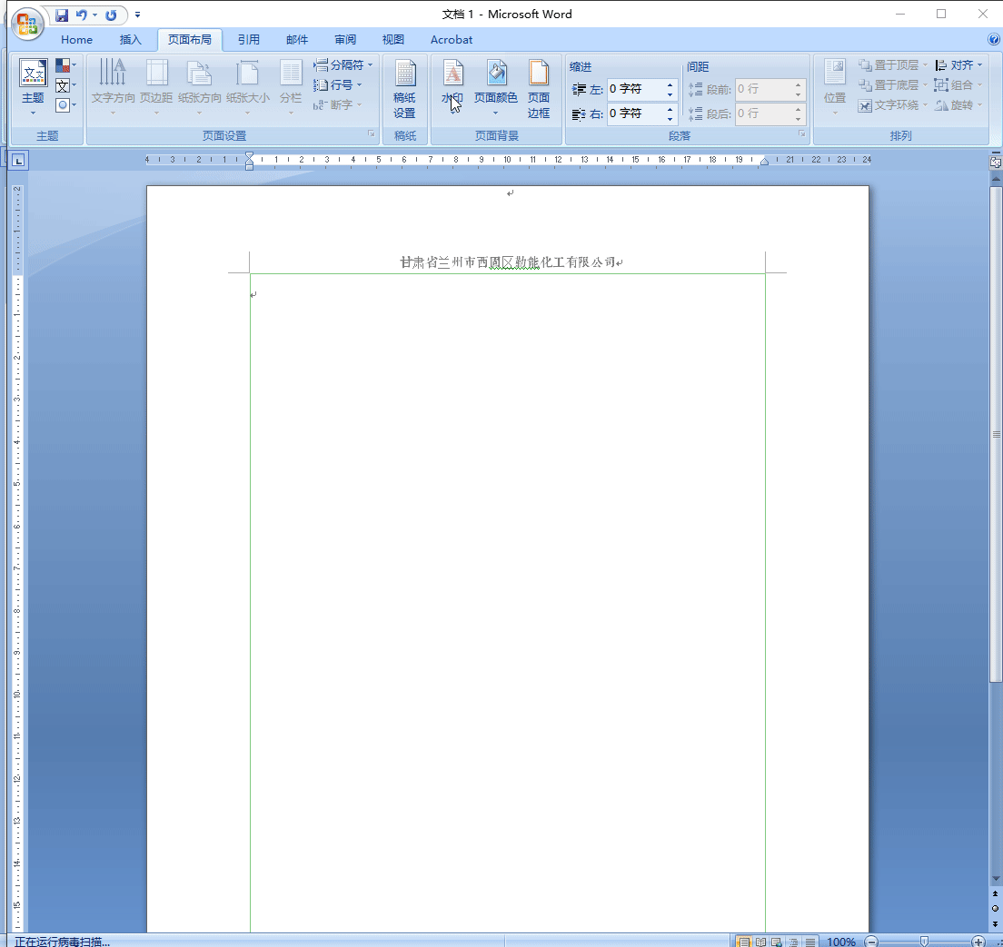Viewport: 1003px width, 947px height.
Task: Click the tab stop selector left of ruler
Action: pos(18,161)
